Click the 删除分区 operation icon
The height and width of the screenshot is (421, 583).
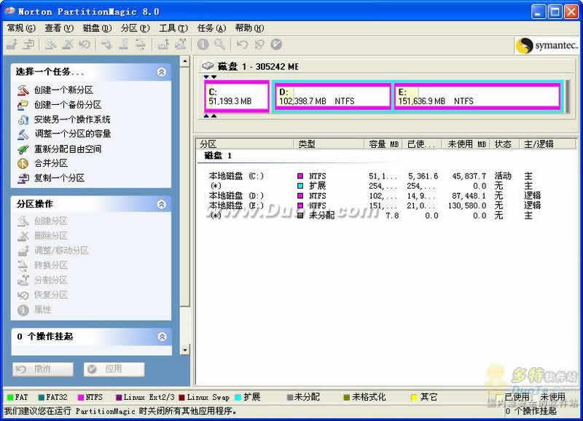pyautogui.click(x=23, y=236)
